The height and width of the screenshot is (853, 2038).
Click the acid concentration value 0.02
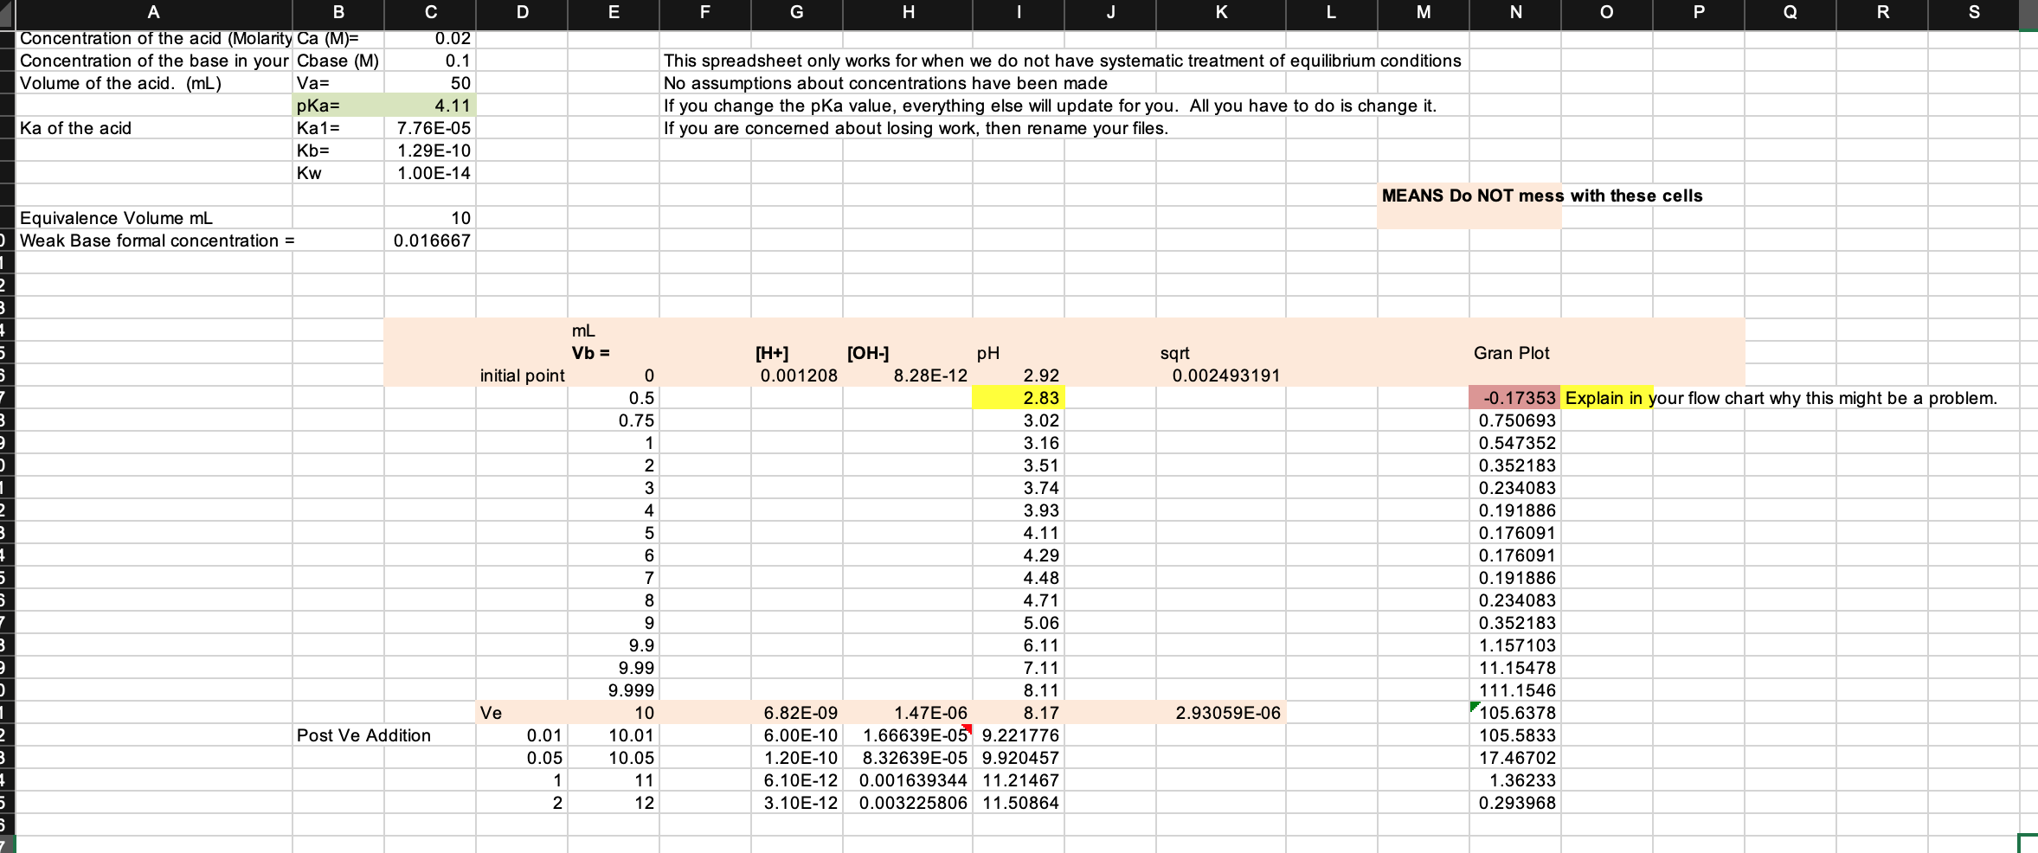(430, 38)
